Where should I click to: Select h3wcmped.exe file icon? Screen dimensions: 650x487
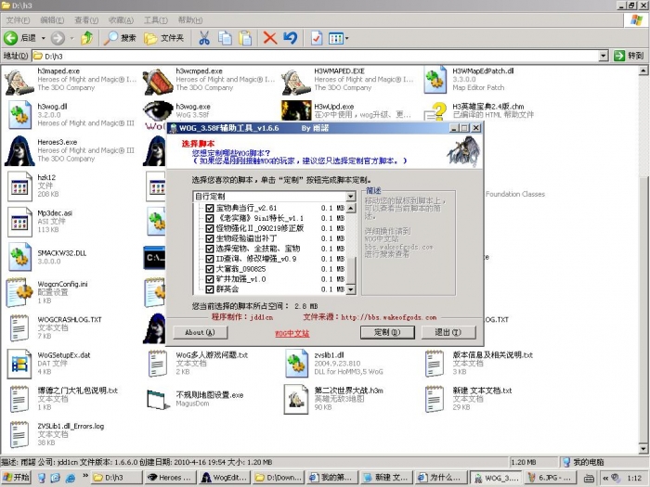tap(157, 82)
